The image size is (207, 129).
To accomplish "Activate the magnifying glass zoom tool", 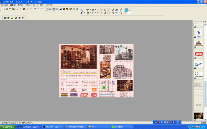I will pyautogui.click(x=121, y=13).
